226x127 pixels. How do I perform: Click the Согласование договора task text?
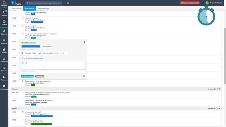point(33,120)
